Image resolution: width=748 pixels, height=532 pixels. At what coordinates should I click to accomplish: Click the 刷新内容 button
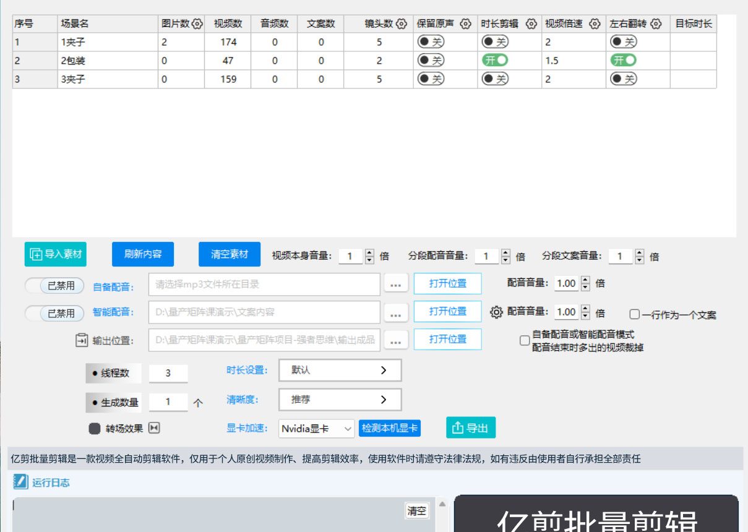pyautogui.click(x=142, y=254)
